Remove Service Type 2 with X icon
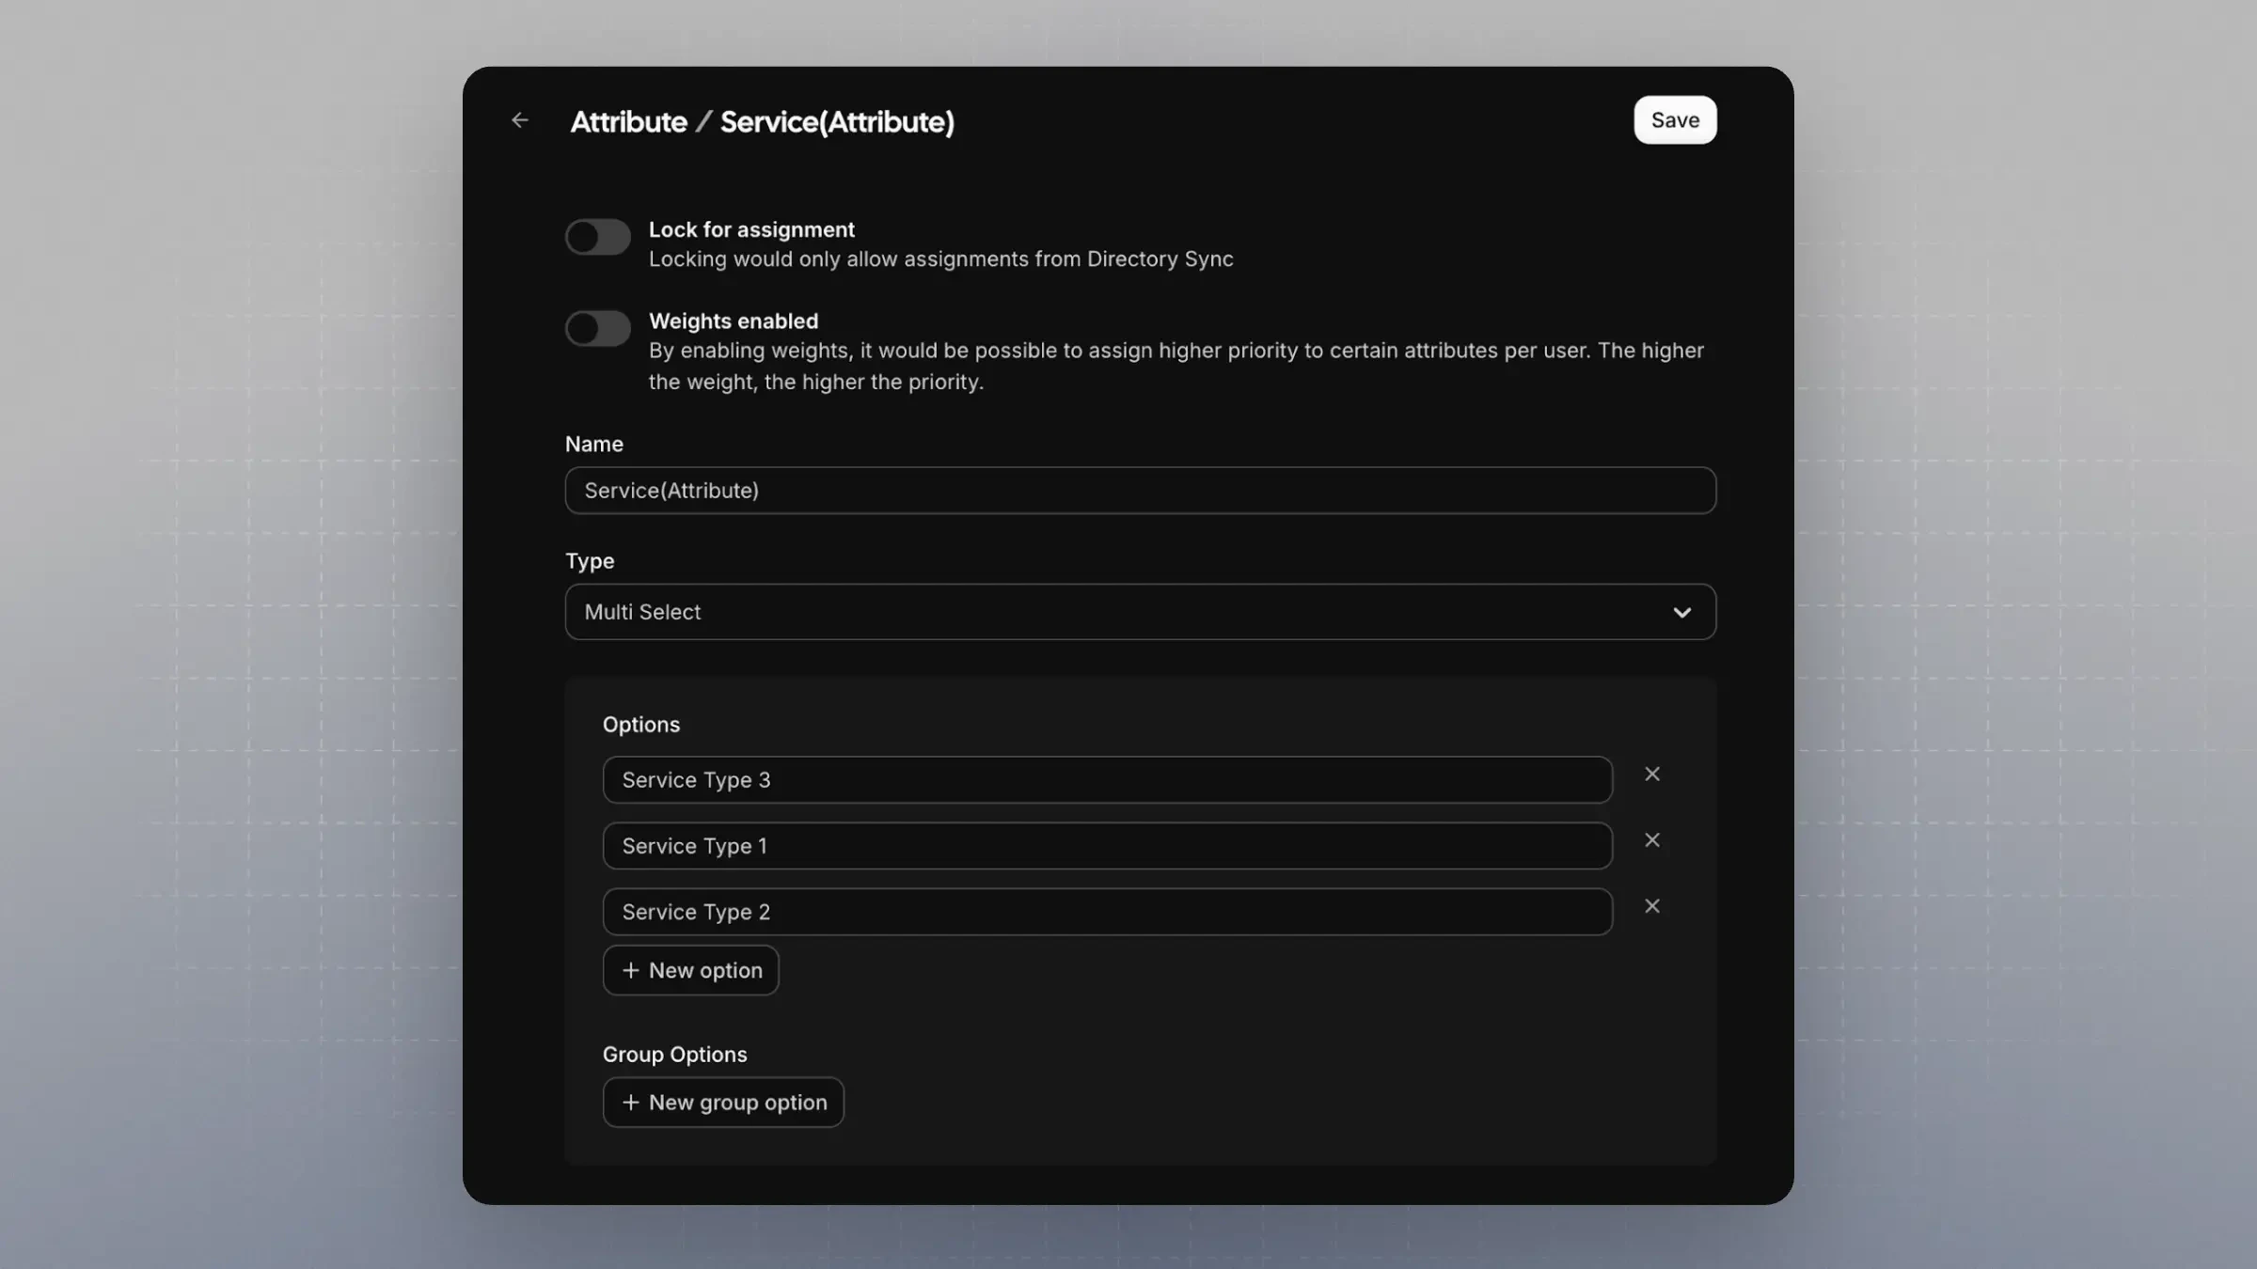The image size is (2257, 1269). pyautogui.click(x=1651, y=906)
